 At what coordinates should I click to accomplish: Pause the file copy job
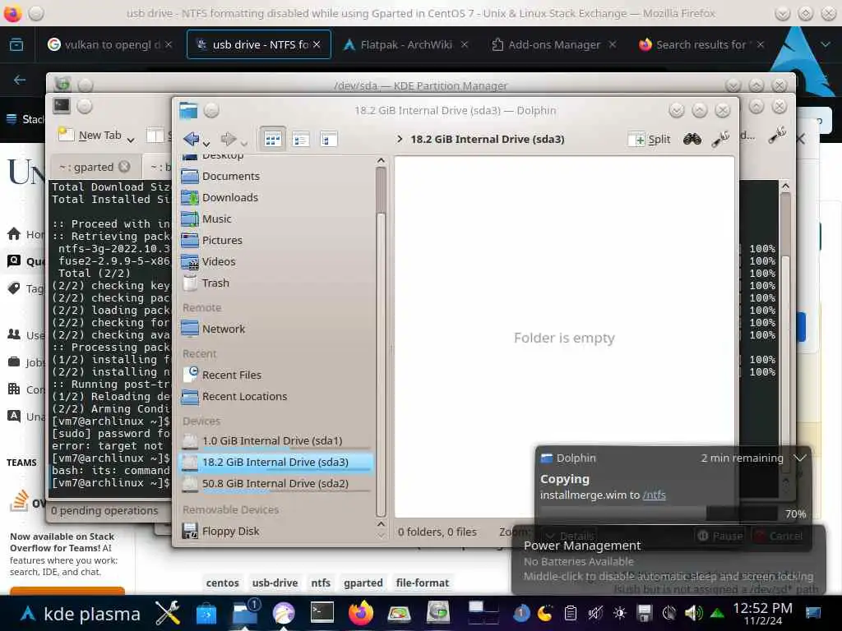pyautogui.click(x=720, y=536)
